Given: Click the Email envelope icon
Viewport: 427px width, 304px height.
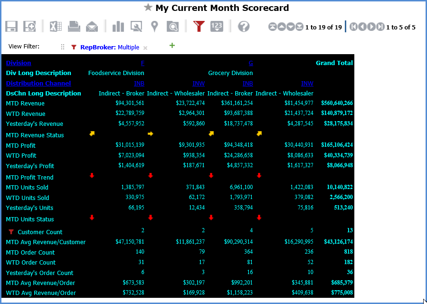Looking at the screenshot, I should (x=92, y=27).
